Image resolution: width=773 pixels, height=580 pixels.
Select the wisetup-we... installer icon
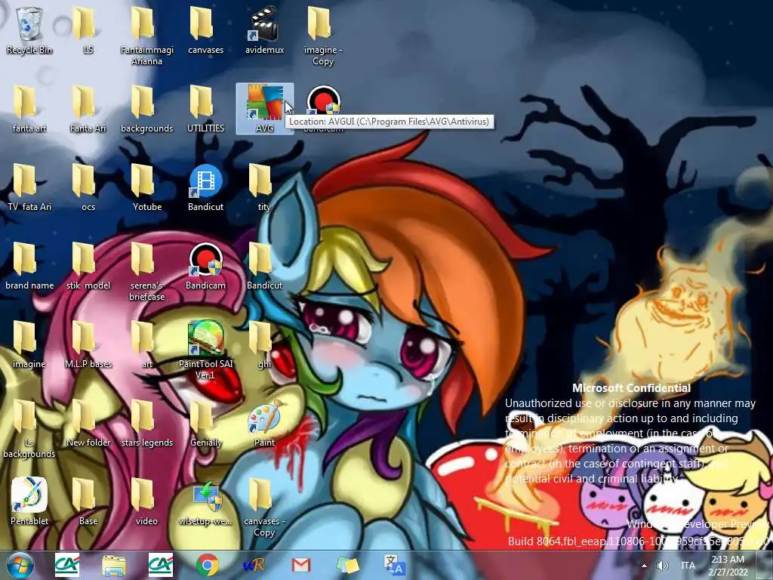point(205,501)
